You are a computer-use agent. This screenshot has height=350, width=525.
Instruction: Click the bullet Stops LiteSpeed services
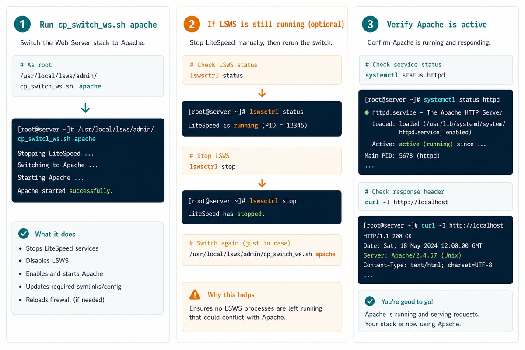[62, 248]
